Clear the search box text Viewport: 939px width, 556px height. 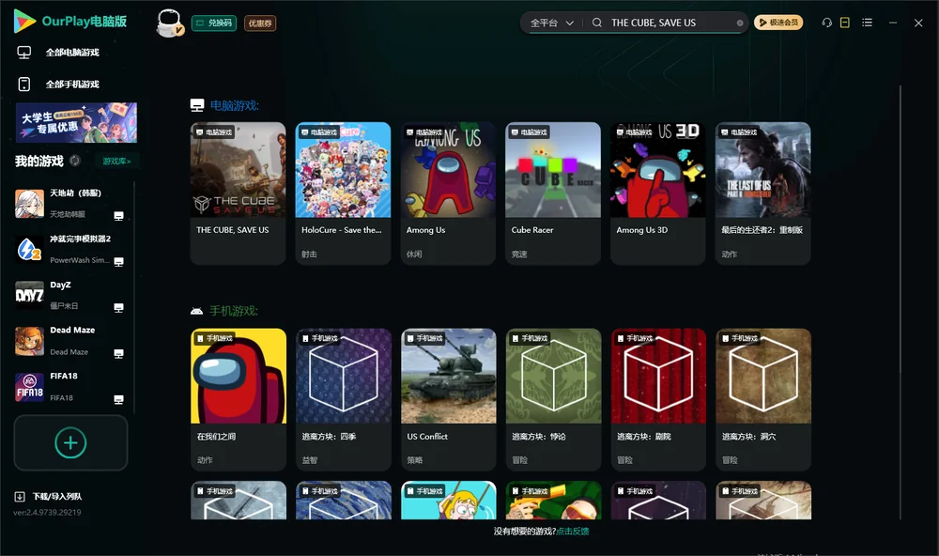740,23
